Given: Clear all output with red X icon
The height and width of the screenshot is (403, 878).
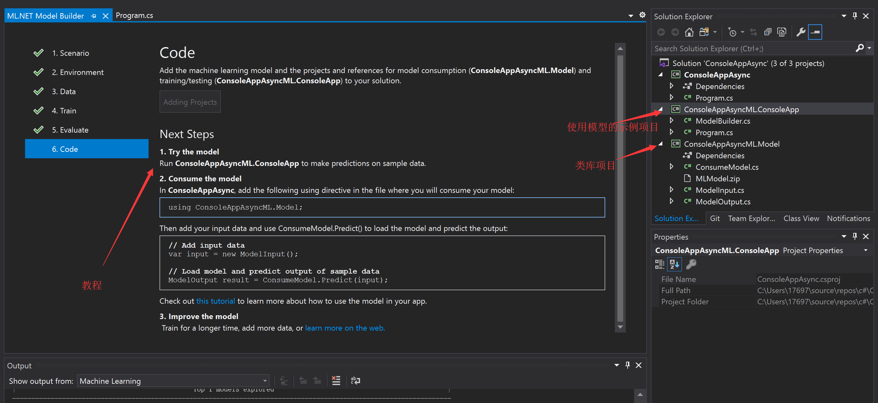Looking at the screenshot, I should (x=336, y=381).
